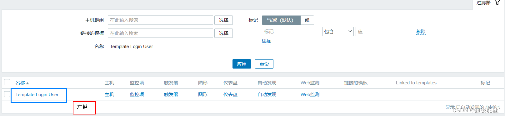The width and height of the screenshot is (505, 116).
Task: Open 主机 link in Template Login User row
Action: [x=109, y=95]
